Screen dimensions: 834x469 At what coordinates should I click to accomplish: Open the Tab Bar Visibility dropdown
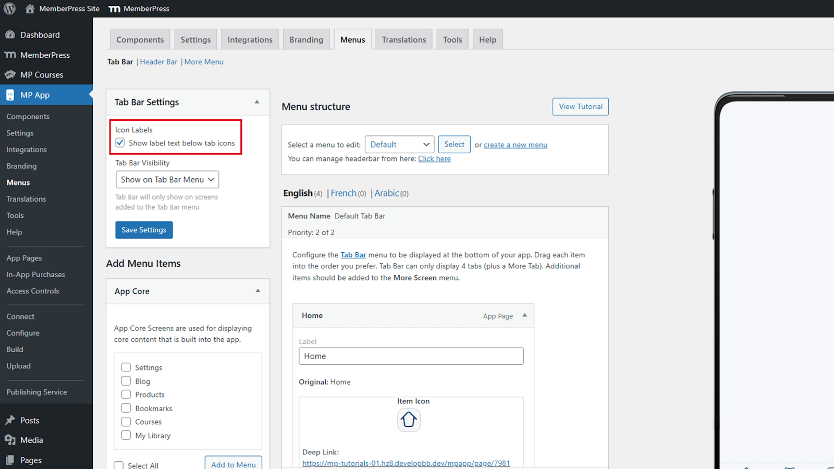point(167,180)
